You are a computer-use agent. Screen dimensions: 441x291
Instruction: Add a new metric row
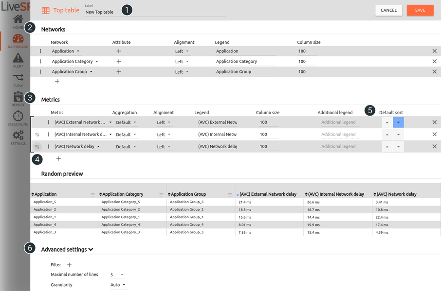pyautogui.click(x=58, y=158)
